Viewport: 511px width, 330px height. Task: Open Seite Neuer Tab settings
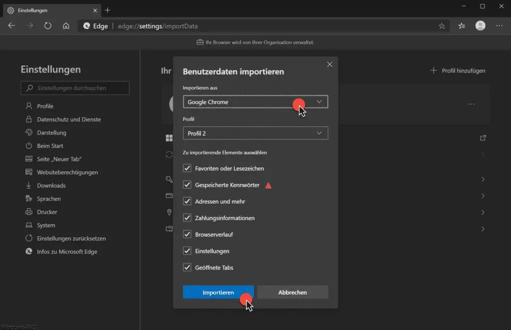pos(59,159)
